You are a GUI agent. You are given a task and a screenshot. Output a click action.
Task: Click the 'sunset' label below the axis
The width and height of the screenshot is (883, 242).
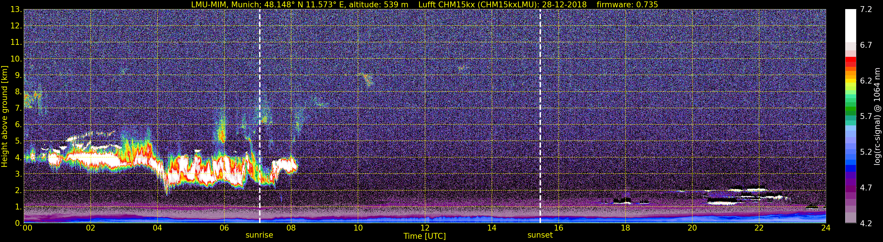point(540,235)
